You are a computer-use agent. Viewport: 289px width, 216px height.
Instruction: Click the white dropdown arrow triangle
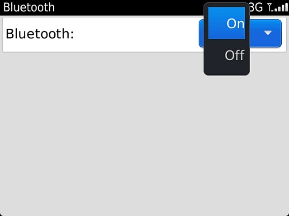pos(268,33)
